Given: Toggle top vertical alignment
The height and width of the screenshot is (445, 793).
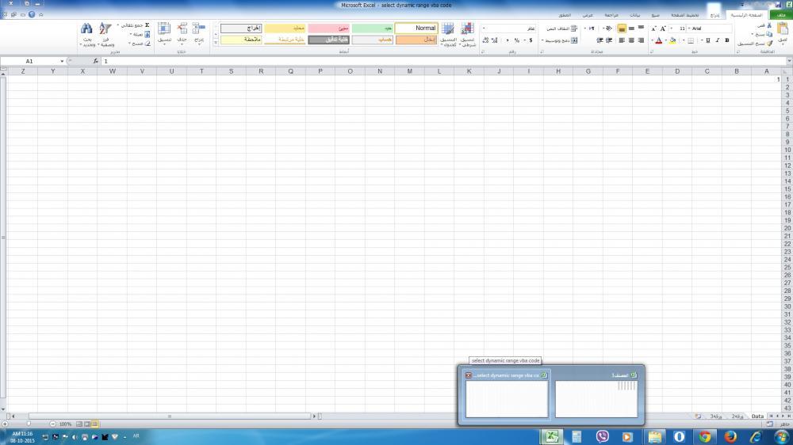Looking at the screenshot, I should [641, 29].
